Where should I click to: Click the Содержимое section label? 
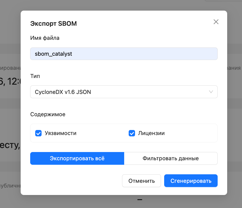48,115
